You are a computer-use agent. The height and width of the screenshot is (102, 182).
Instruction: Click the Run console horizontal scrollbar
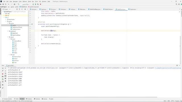pyautogui.click(x=82, y=97)
